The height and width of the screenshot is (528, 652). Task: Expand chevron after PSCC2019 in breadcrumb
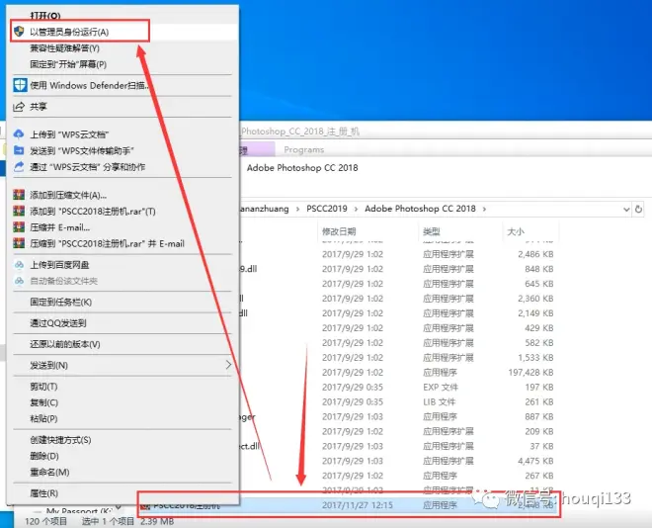click(356, 209)
